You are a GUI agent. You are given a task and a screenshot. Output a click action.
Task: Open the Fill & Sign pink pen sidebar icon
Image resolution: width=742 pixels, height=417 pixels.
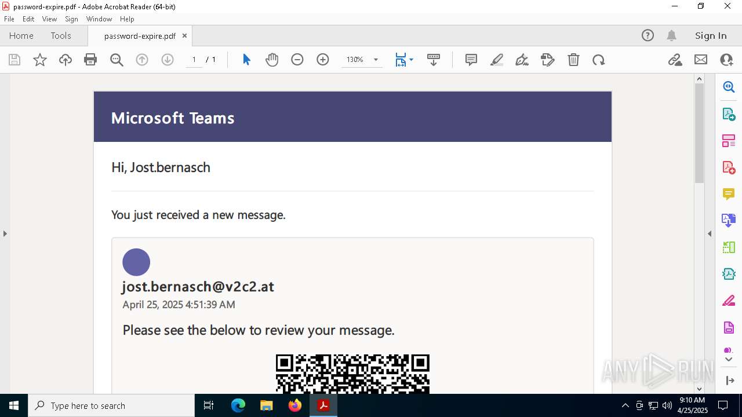pos(729,301)
